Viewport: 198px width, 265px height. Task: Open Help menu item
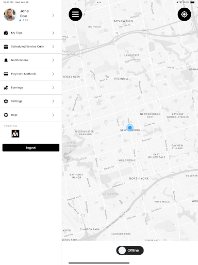[x=31, y=115]
